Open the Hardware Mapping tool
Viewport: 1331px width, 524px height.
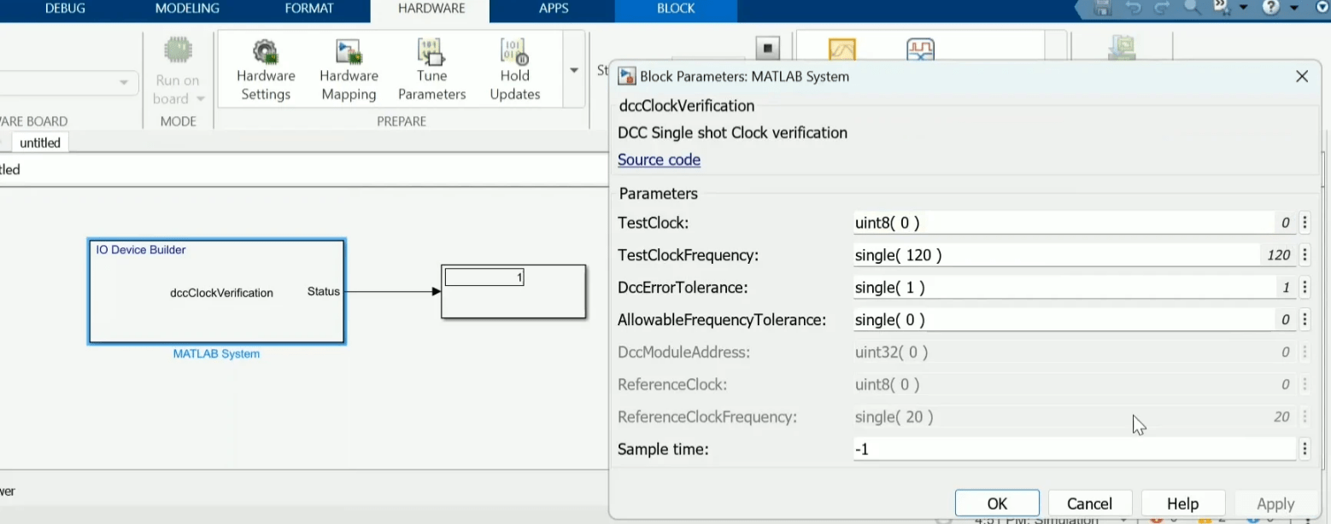pos(349,70)
